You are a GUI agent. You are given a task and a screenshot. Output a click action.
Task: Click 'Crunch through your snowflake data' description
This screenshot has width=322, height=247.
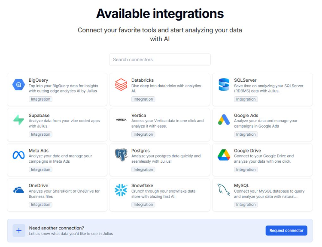tap(164, 194)
